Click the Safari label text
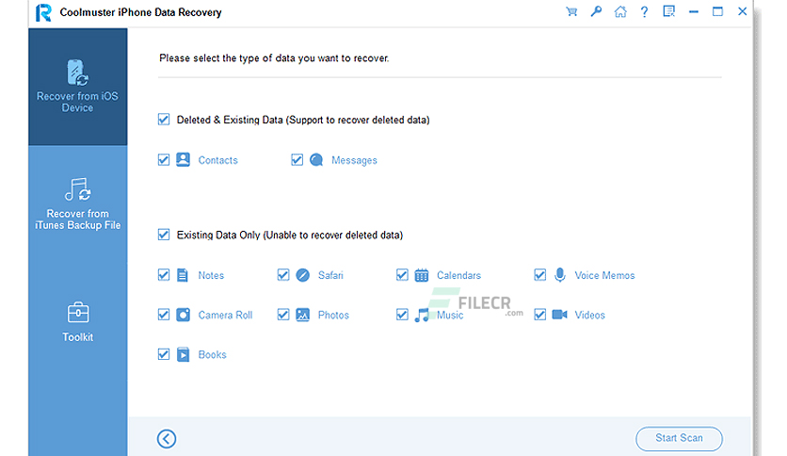Image resolution: width=787 pixels, height=456 pixels. tap(330, 275)
